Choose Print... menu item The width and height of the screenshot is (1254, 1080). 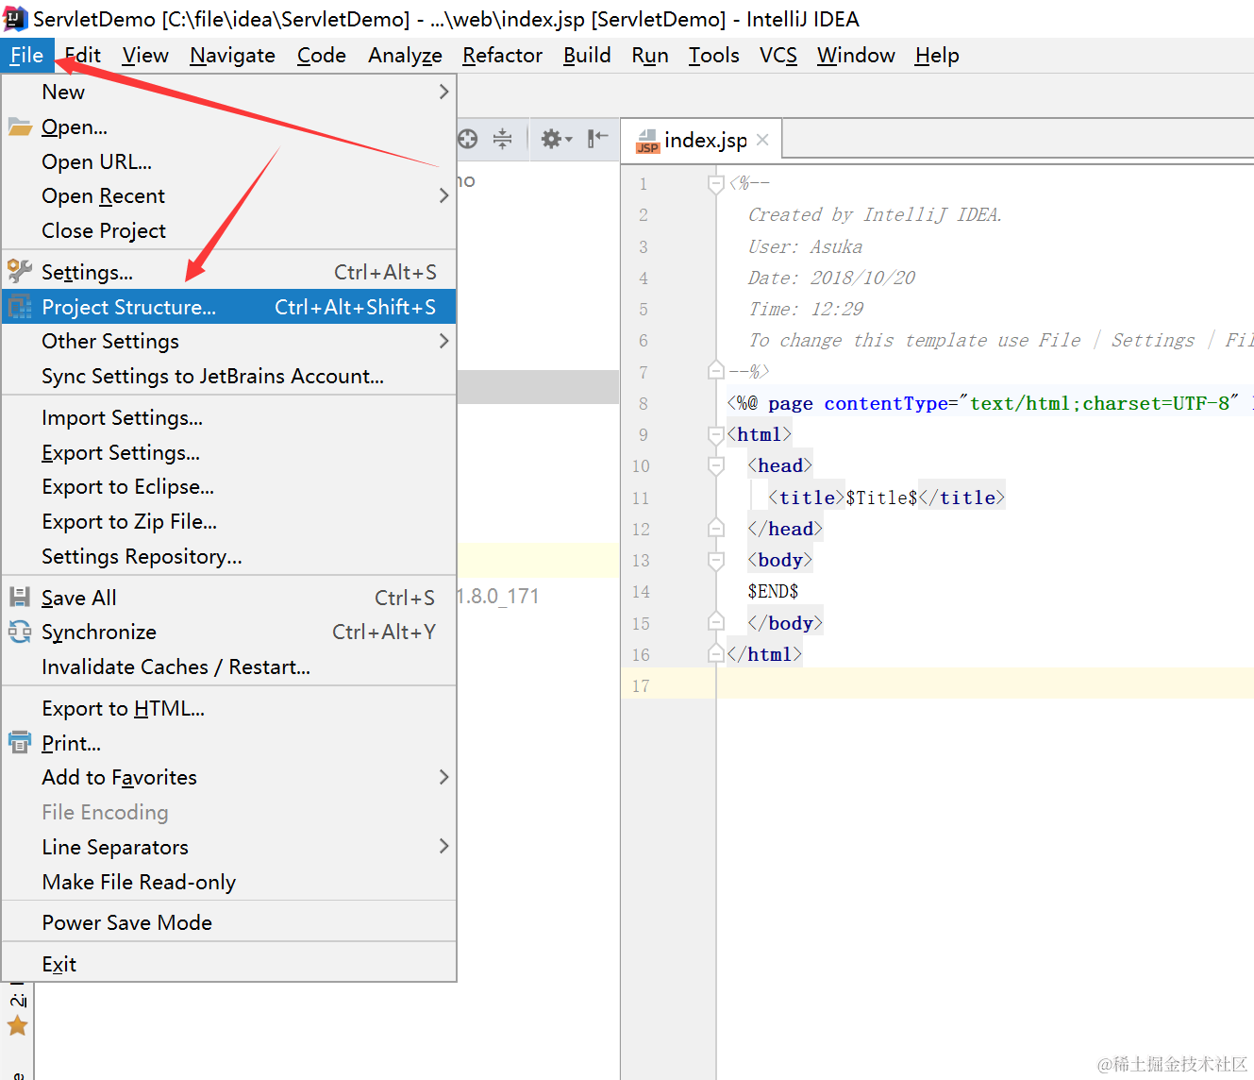229,743
